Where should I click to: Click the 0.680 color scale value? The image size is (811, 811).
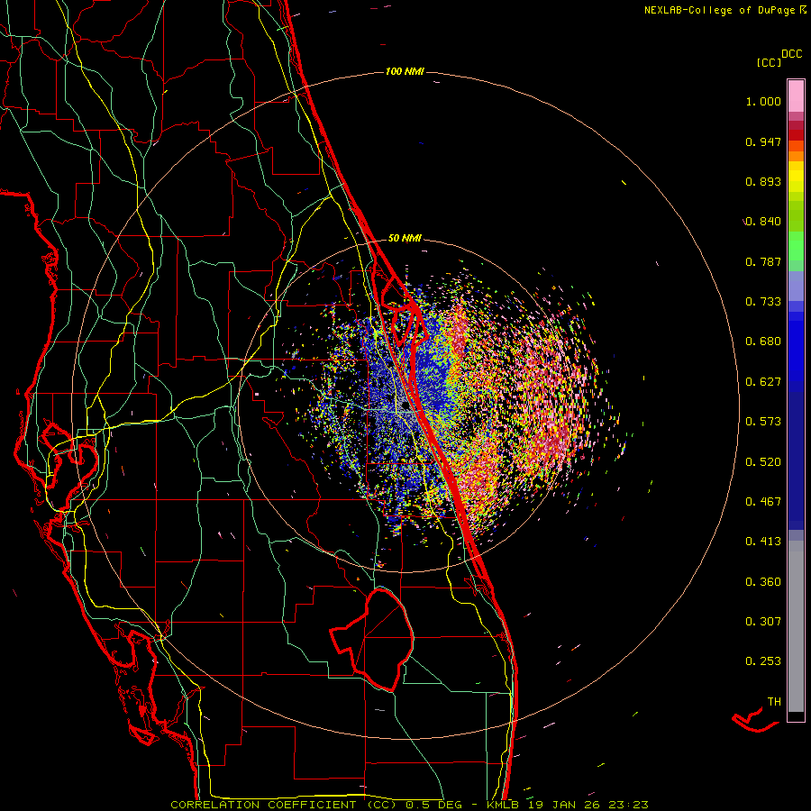click(763, 342)
